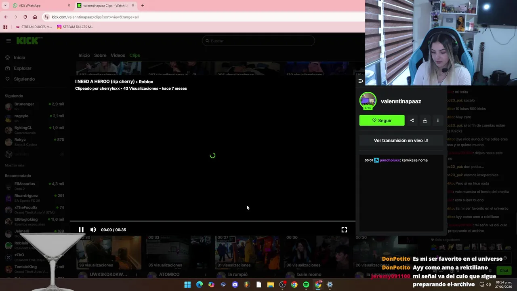
Task: Open ElGlogloking in recommended channels
Action: pos(34,221)
